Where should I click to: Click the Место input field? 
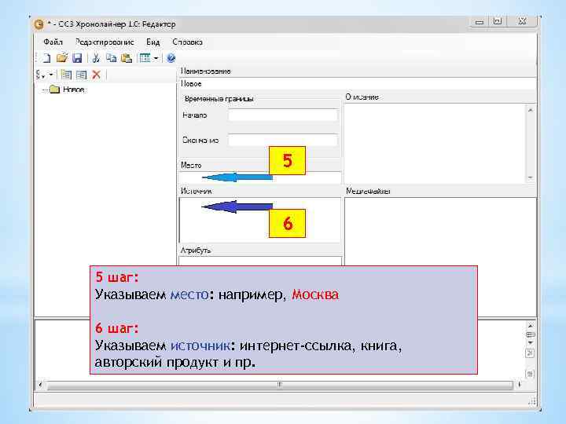(260, 177)
